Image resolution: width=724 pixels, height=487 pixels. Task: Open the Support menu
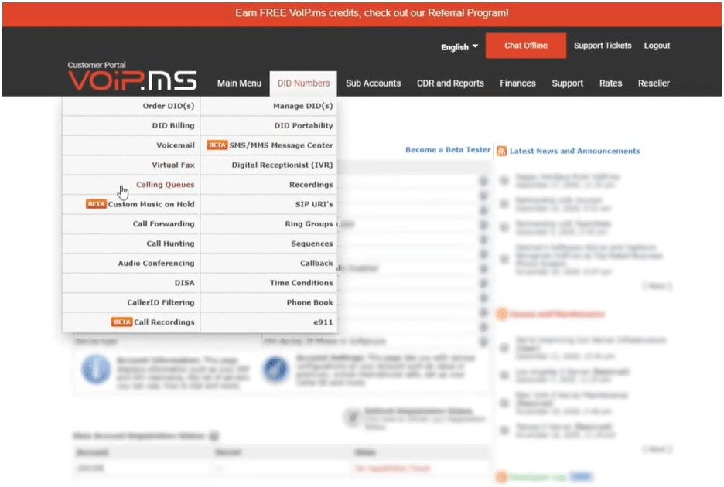coord(568,83)
